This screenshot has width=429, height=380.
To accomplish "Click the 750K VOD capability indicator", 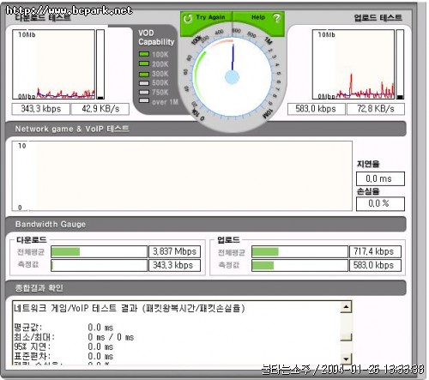I will 144,92.
